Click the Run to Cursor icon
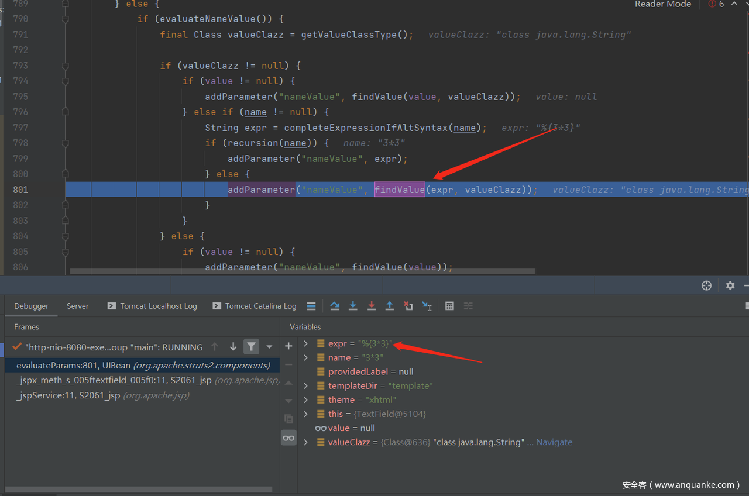Viewport: 749px width, 496px height. click(427, 306)
